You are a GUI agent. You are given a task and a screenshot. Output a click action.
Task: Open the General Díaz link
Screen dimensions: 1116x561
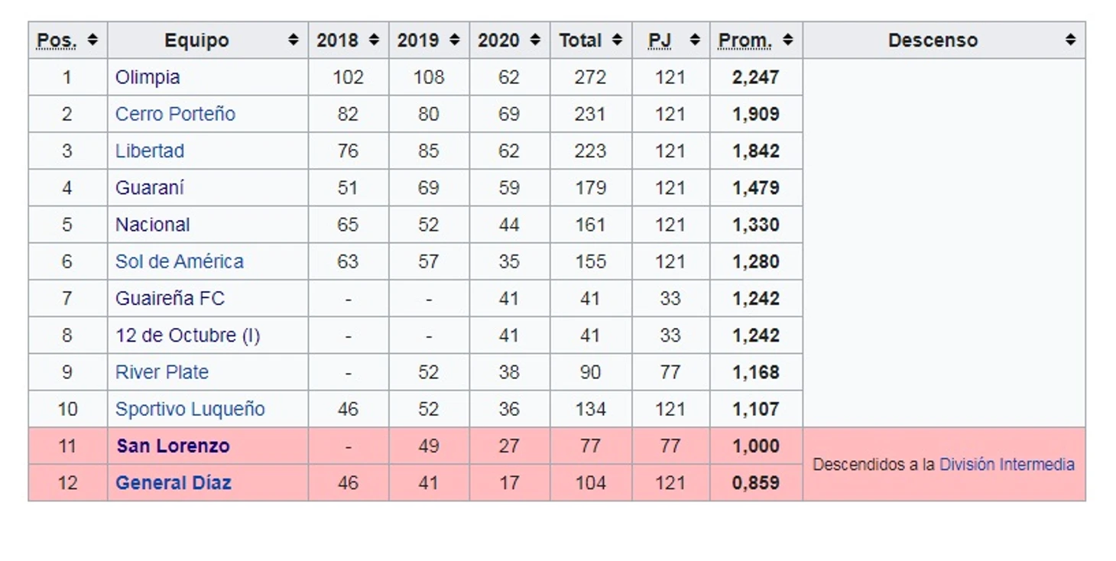pyautogui.click(x=174, y=483)
